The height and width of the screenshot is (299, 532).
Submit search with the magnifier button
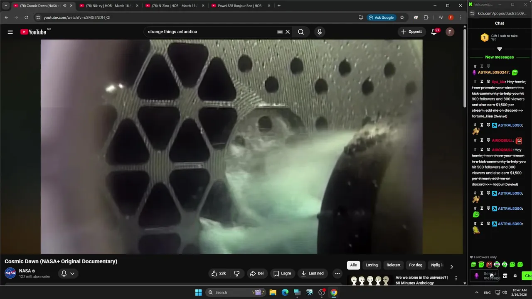[x=301, y=32]
